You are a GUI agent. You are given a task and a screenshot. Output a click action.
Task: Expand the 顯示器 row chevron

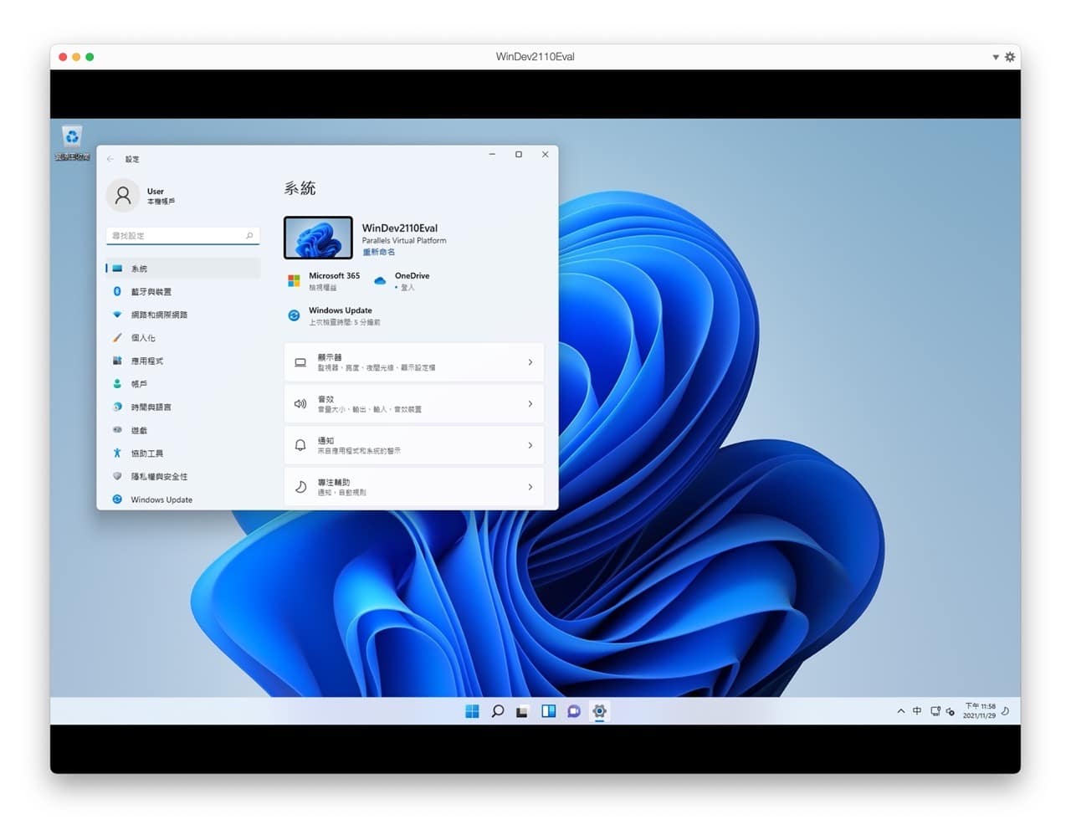pos(530,362)
